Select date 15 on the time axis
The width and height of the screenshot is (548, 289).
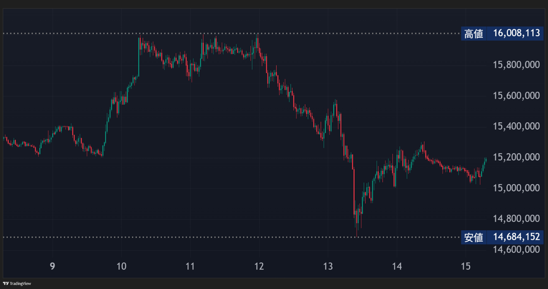coord(466,266)
